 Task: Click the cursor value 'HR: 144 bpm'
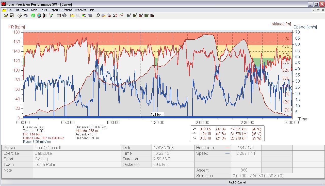pos(33,134)
